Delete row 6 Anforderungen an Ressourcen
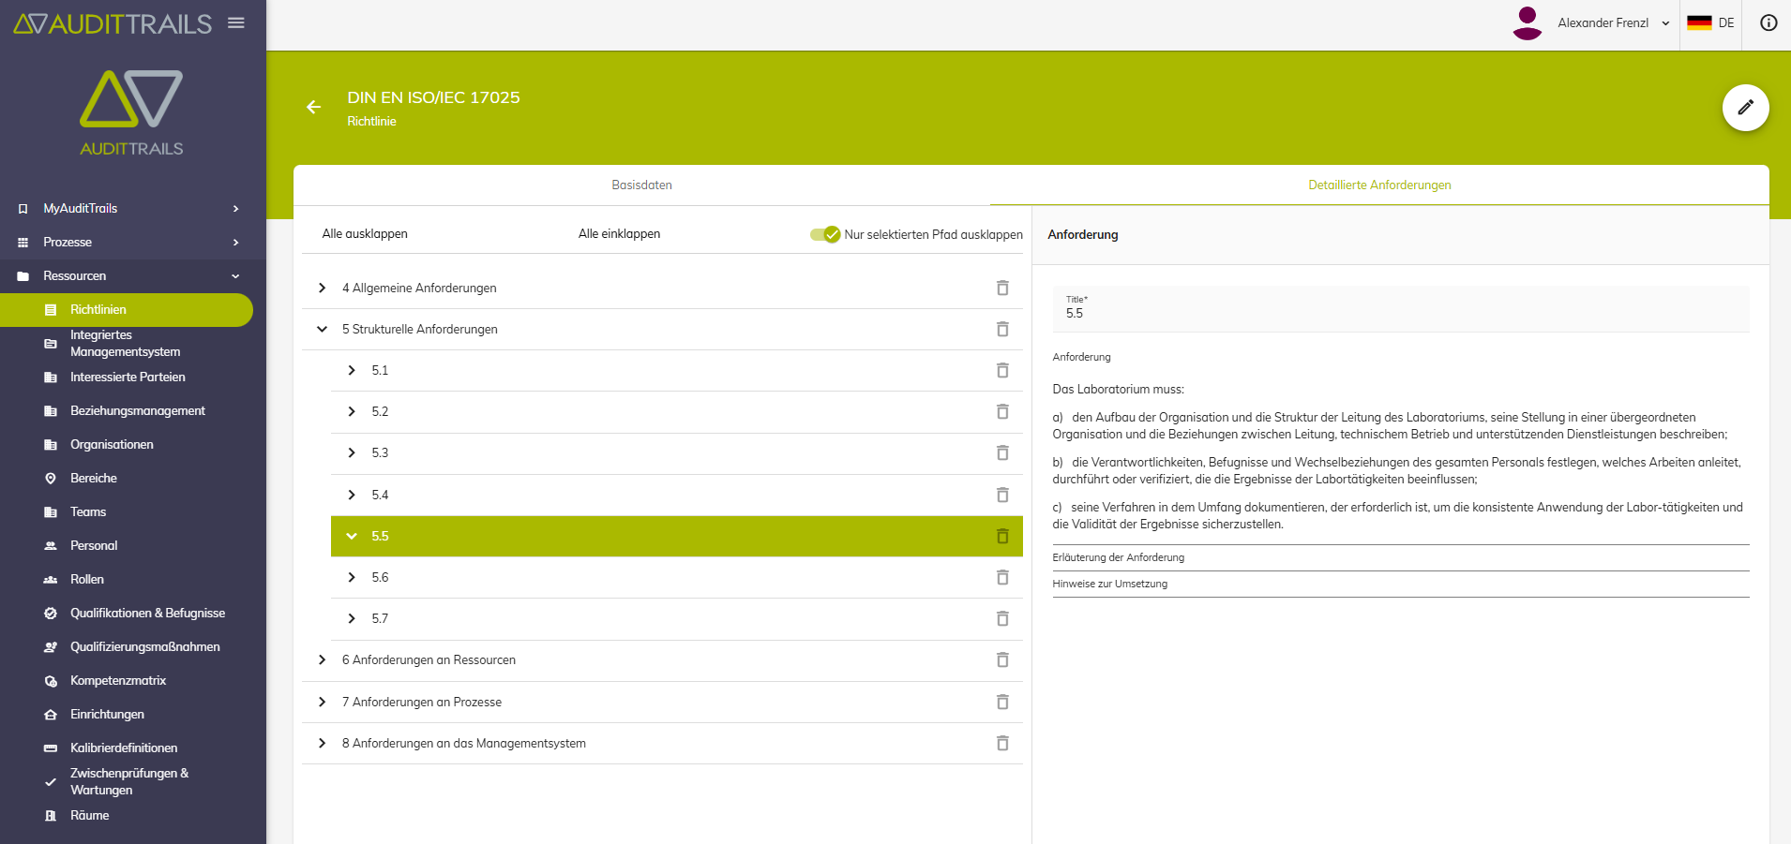 (x=1002, y=659)
